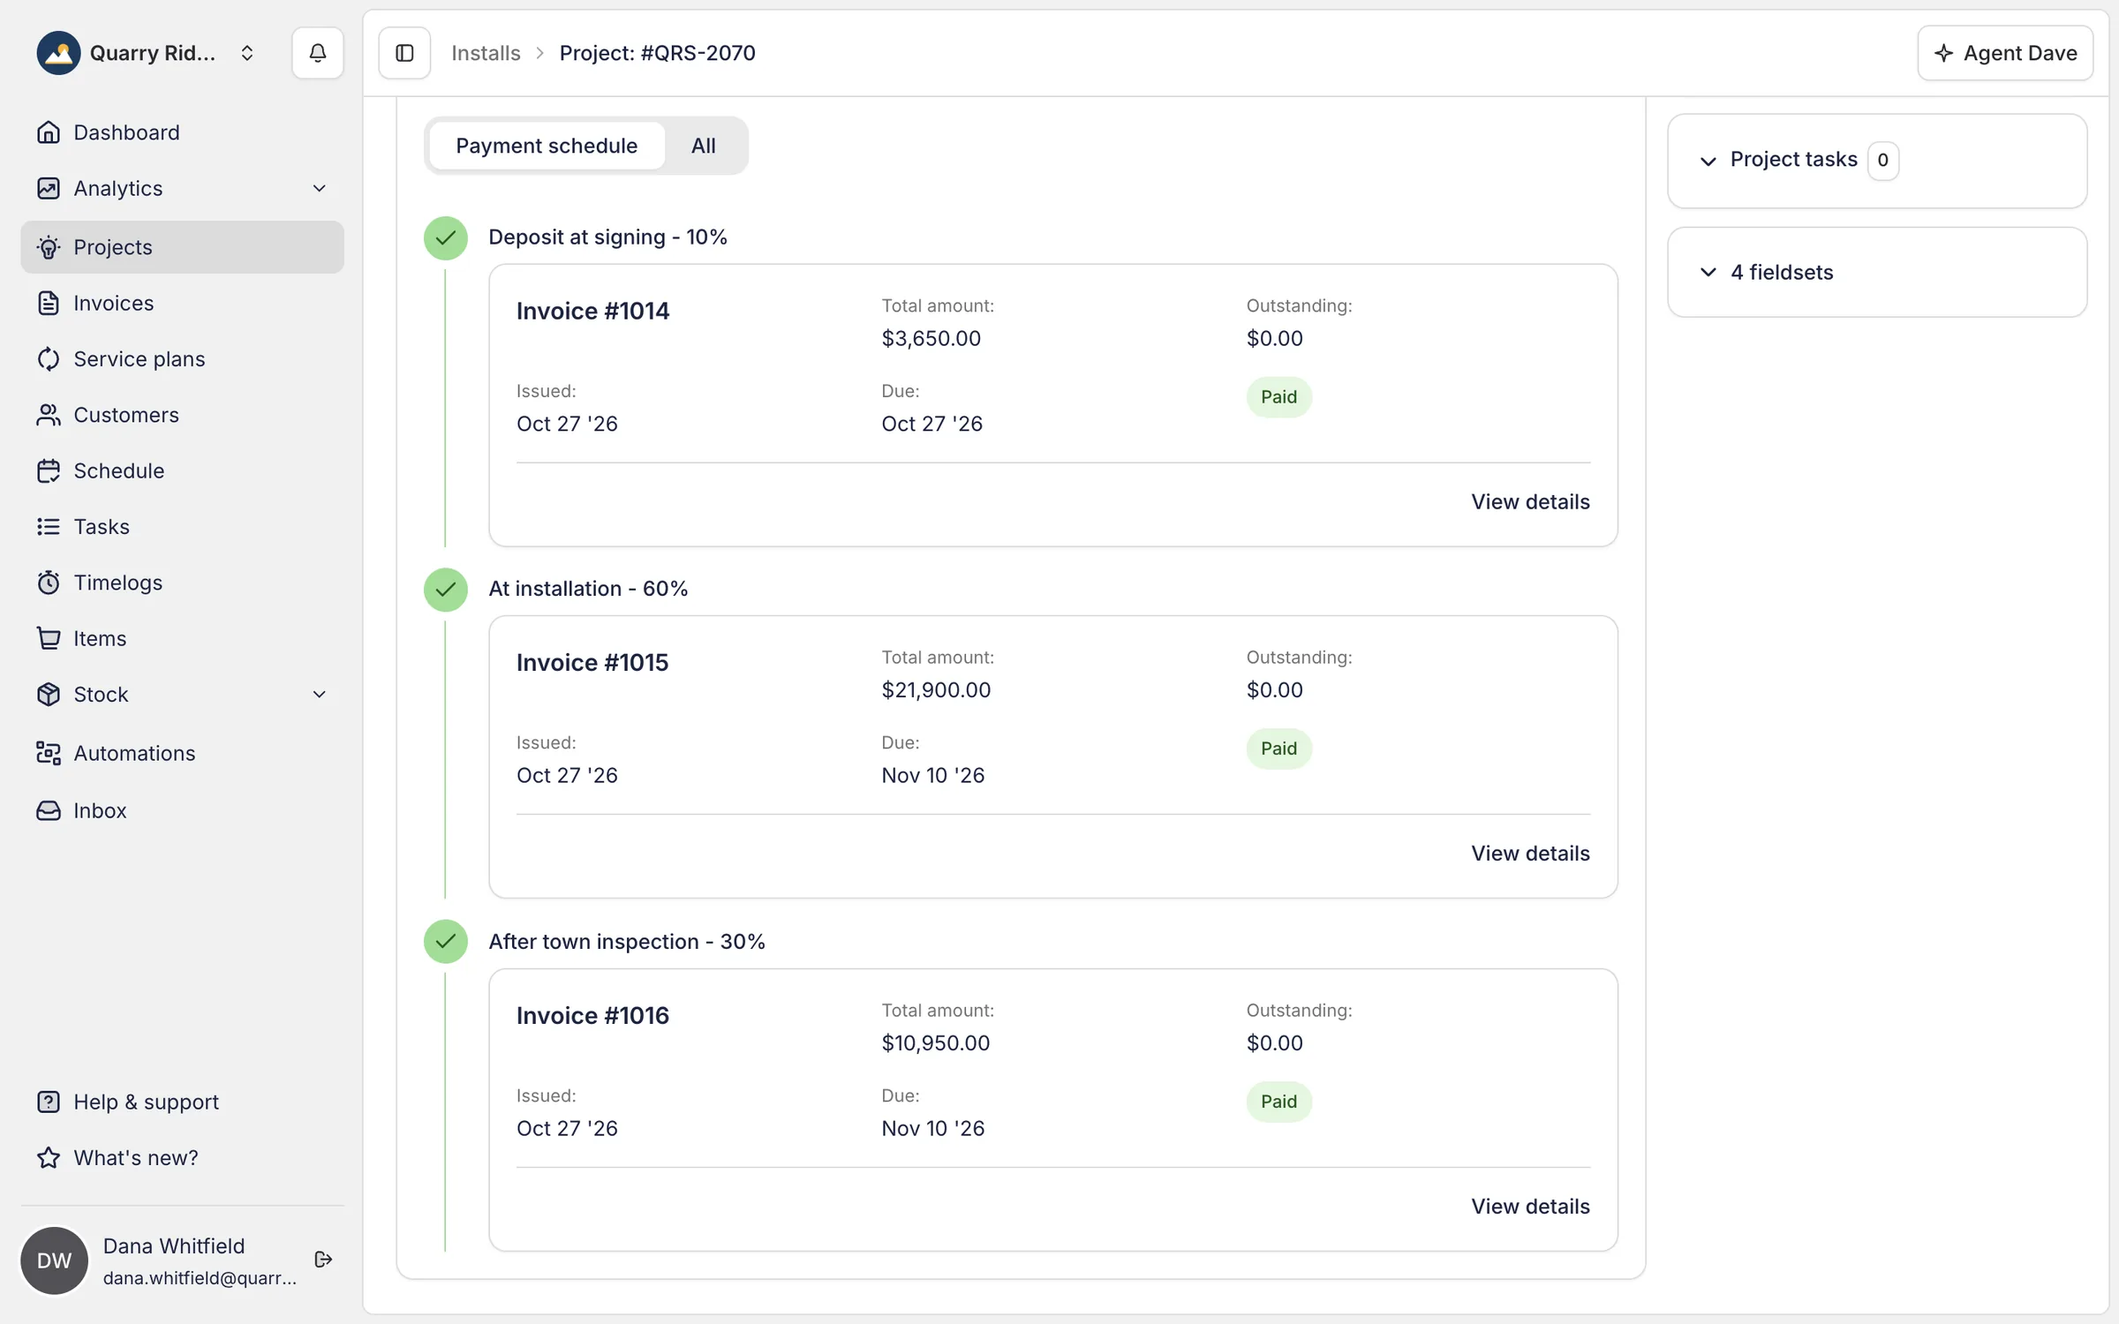Open the workspace switcher chevrons
The image size is (2119, 1324).
click(x=247, y=53)
